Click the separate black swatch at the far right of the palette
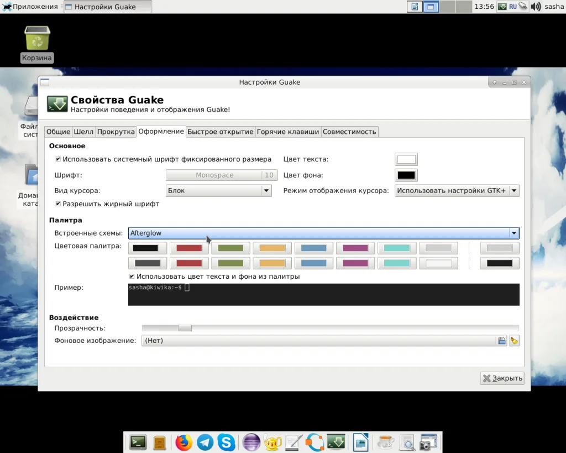 [500, 263]
